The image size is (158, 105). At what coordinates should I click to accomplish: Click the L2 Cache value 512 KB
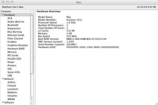tap(71, 31)
